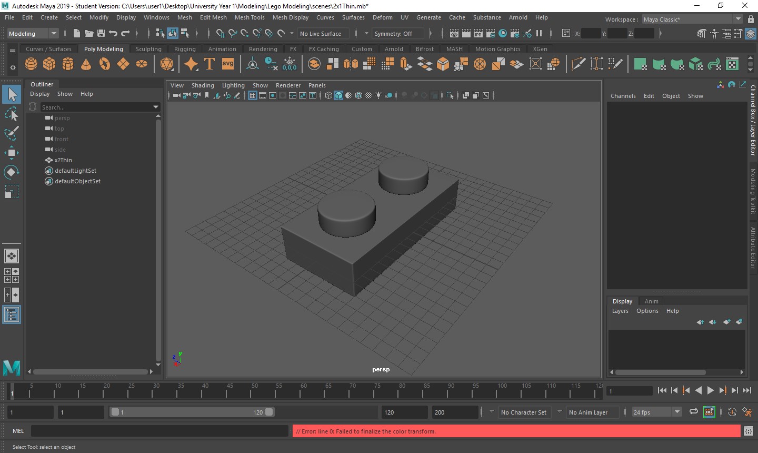This screenshot has height=453, width=758.
Task: Toggle auto keyframe on the timeline
Action: click(x=732, y=412)
